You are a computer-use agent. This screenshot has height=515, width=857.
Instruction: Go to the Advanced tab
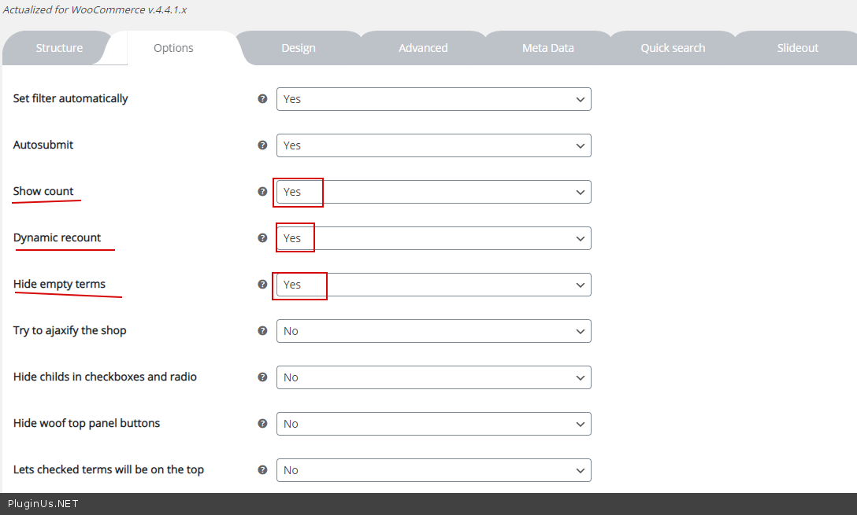423,48
